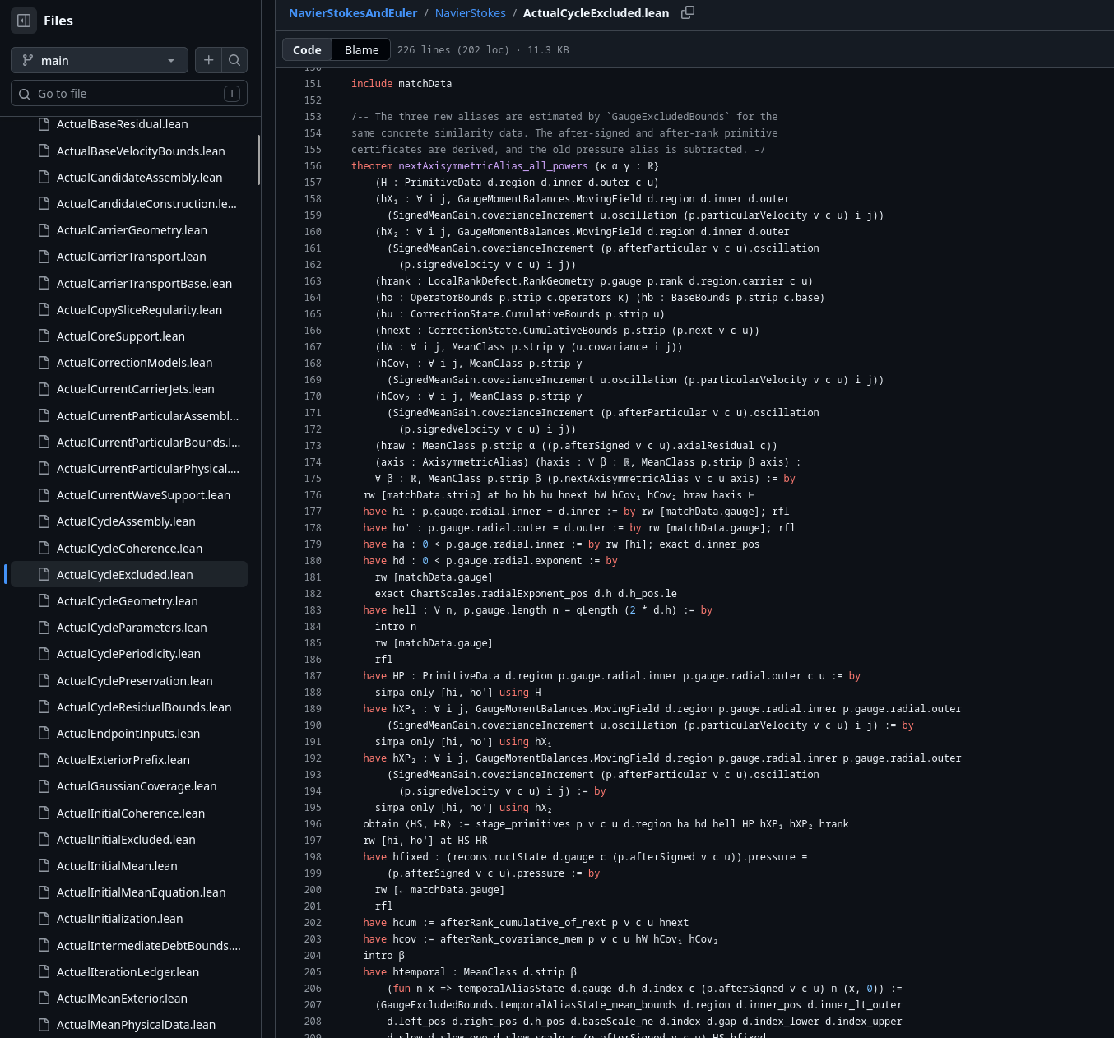Open ActualCycleCoherence.lean in tree
This screenshot has width=1114, height=1038.
coord(129,549)
